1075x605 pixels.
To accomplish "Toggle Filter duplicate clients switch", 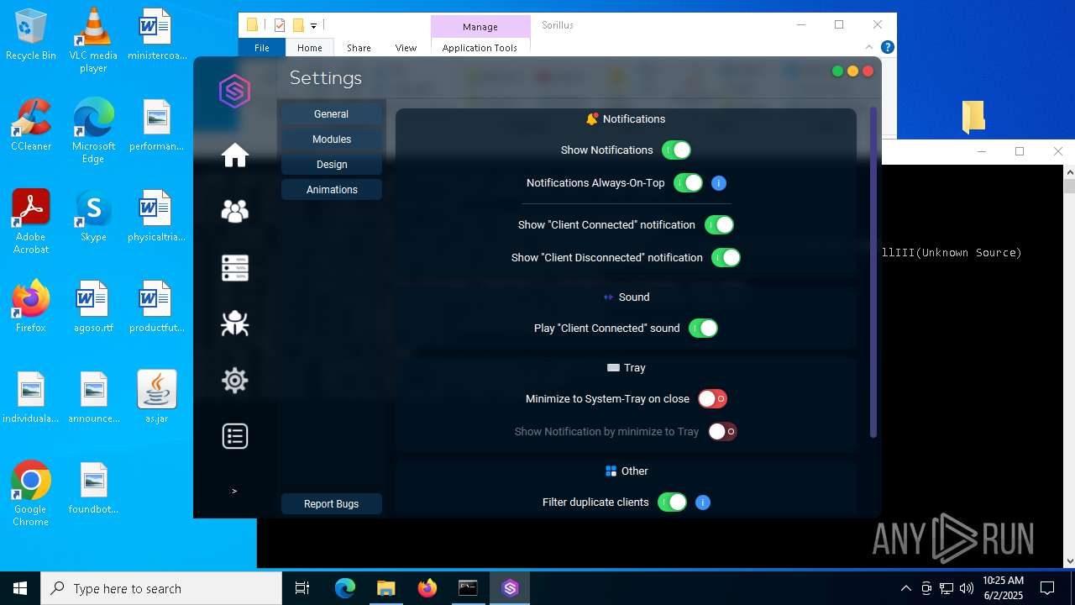I will [x=672, y=502].
